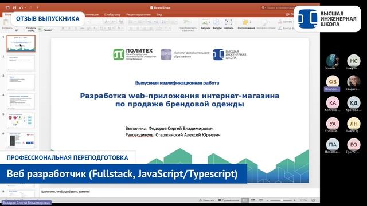367x206 pixels.
Task: Adjust the status bar zoom slider
Action: [x=281, y=200]
